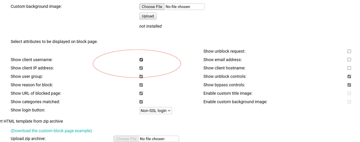Click Choose File for zip archive upload
Screen dimensions: 360x142
click(126, 139)
